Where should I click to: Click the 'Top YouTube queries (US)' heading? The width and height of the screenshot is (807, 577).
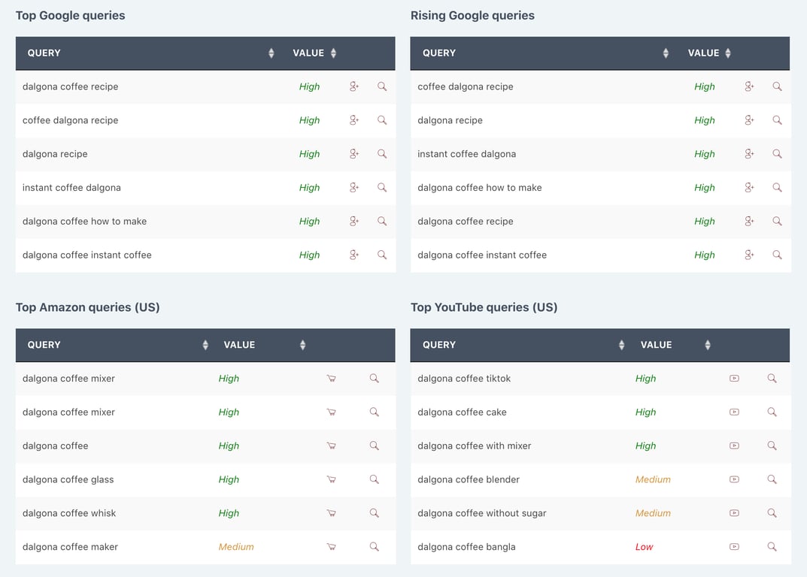point(484,307)
